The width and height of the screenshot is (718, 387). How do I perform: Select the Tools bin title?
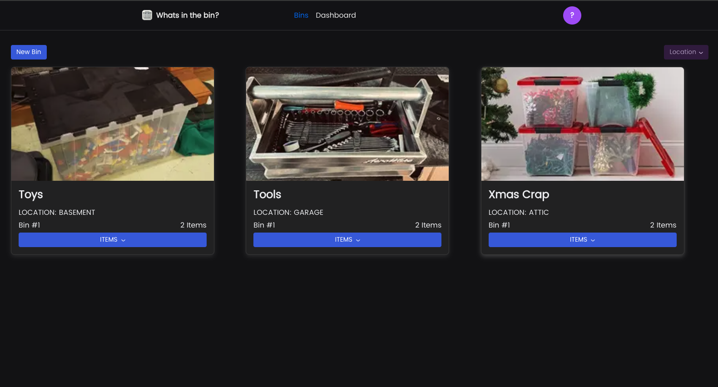267,194
